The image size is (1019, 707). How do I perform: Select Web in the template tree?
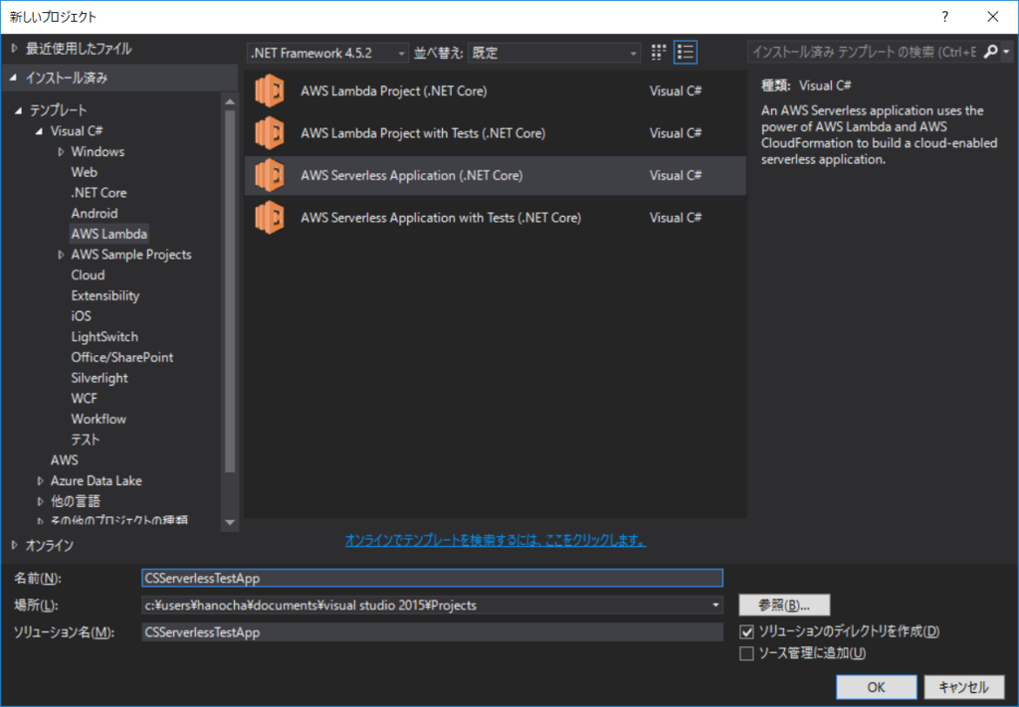[x=84, y=172]
